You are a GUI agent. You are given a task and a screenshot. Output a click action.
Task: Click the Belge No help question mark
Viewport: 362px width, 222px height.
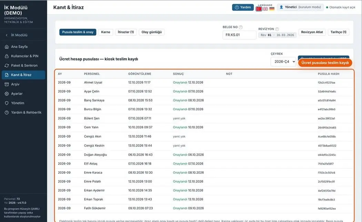[x=241, y=27]
